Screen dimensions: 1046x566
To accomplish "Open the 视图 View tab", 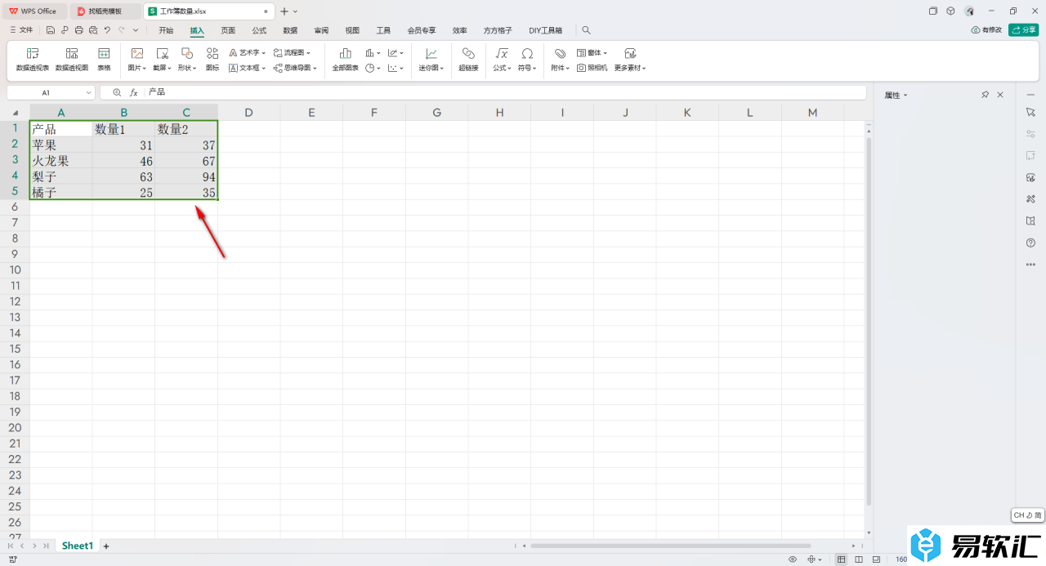I will [352, 30].
